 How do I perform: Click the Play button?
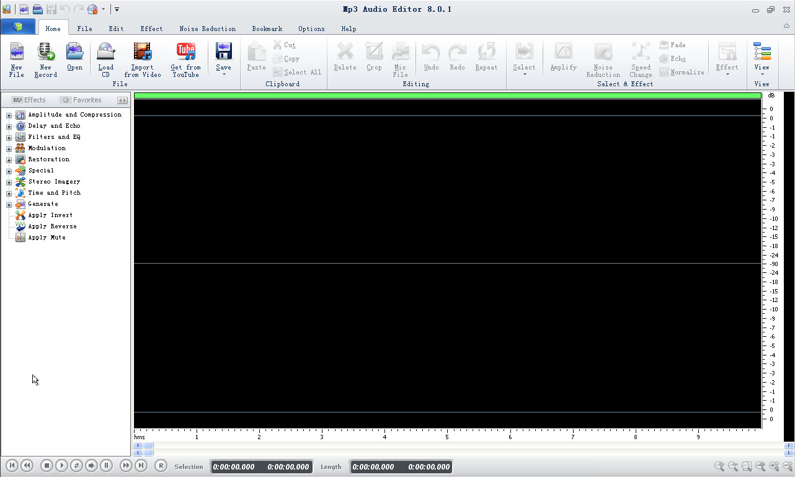tap(61, 465)
